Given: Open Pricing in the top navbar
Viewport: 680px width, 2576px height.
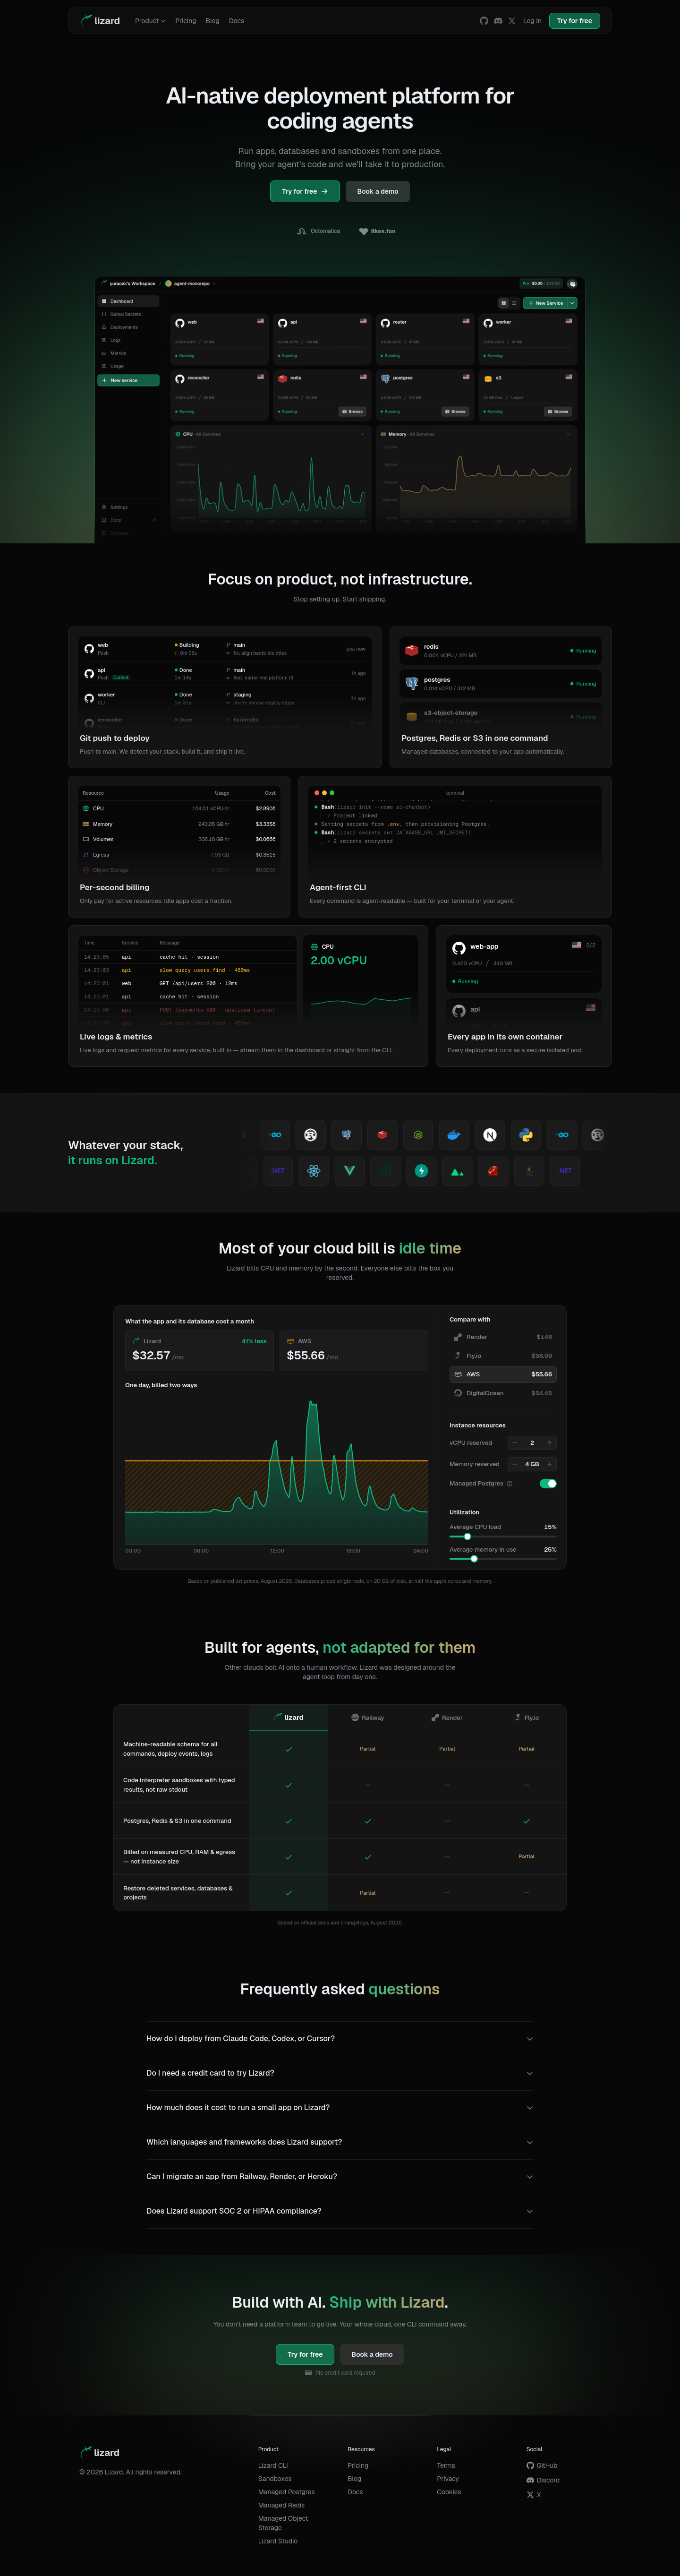Looking at the screenshot, I should [186, 21].
